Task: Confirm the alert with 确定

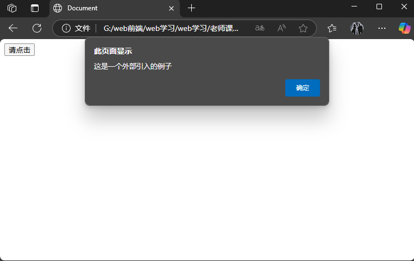Action: tap(303, 88)
